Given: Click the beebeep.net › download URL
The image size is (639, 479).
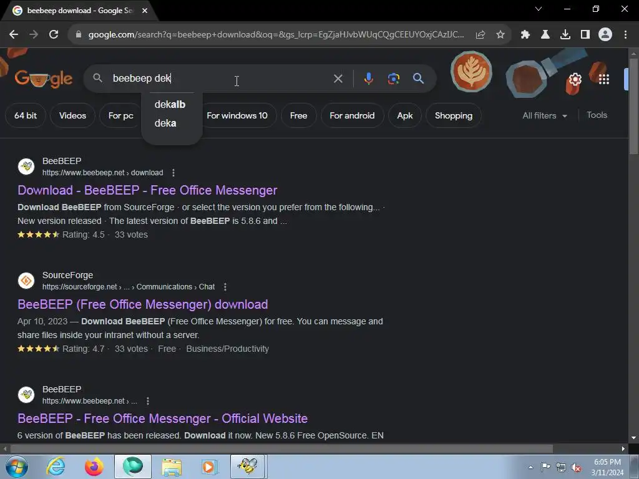Looking at the screenshot, I should 103,173.
